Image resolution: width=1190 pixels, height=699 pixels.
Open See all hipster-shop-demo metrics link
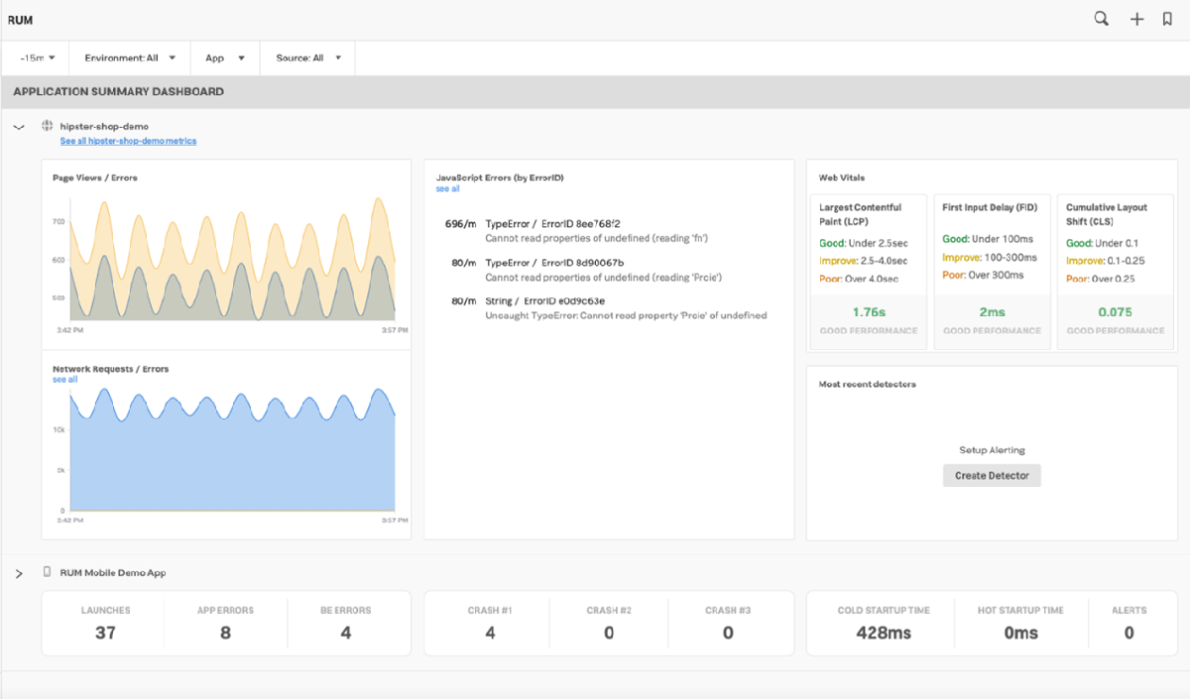[x=128, y=142]
